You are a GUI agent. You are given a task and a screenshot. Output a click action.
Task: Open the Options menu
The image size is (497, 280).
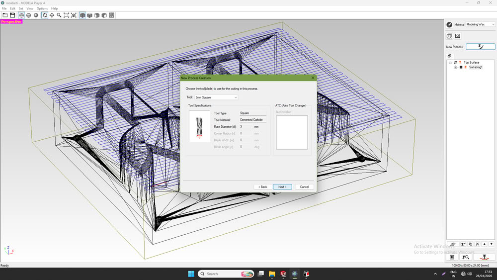(x=42, y=8)
